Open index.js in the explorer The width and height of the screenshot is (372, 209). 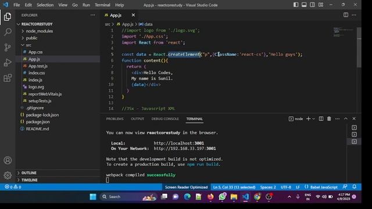pos(35,80)
